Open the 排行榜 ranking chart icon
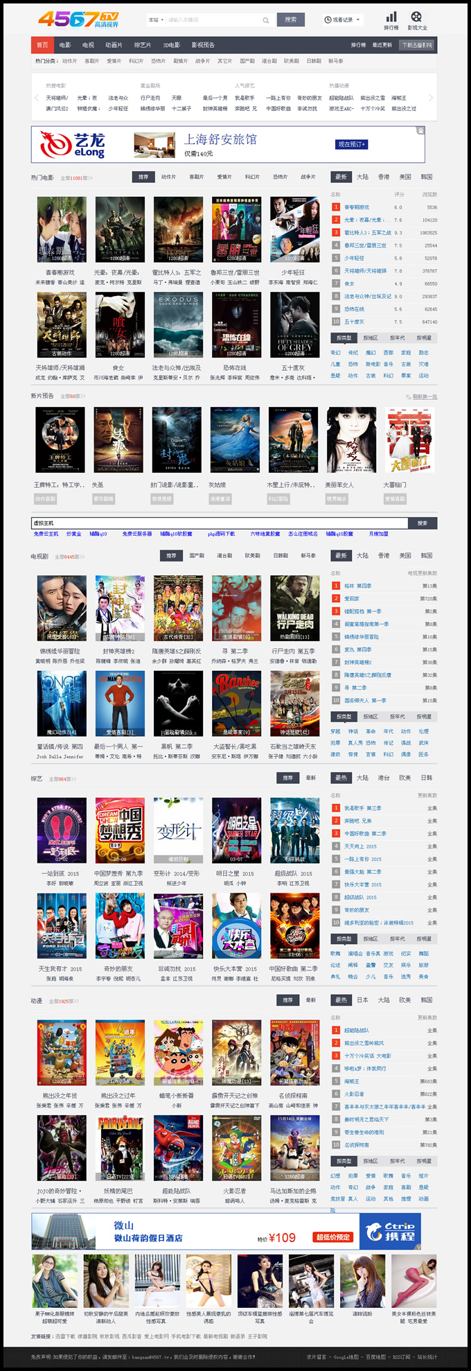Viewport: 471px width, 1371px height. (x=391, y=17)
